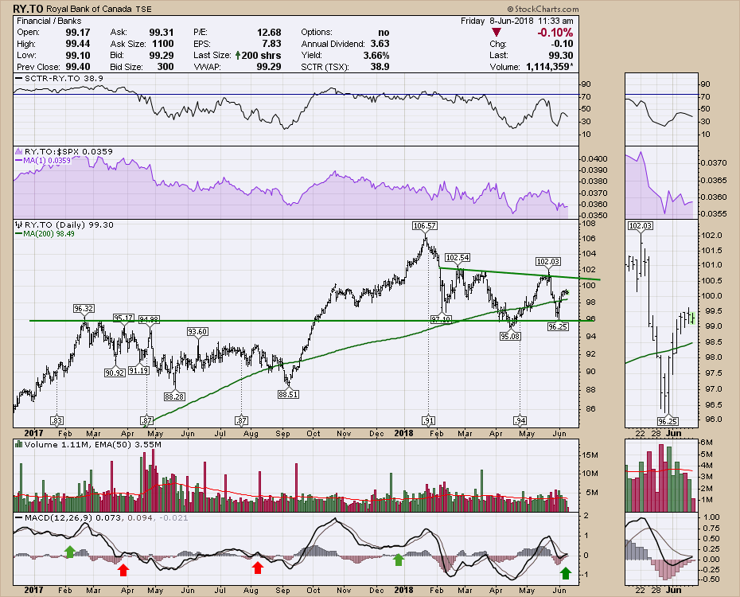Click the 96.32 price high label
The width and height of the screenshot is (740, 597).
(x=84, y=308)
